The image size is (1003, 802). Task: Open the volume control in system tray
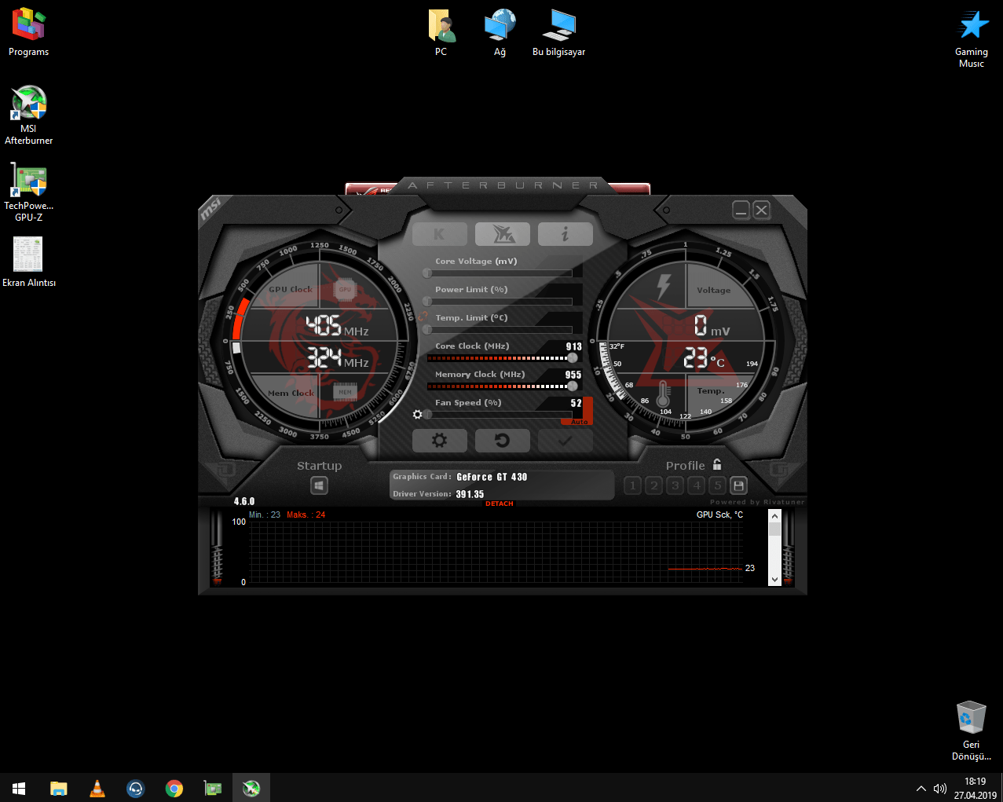(x=939, y=788)
